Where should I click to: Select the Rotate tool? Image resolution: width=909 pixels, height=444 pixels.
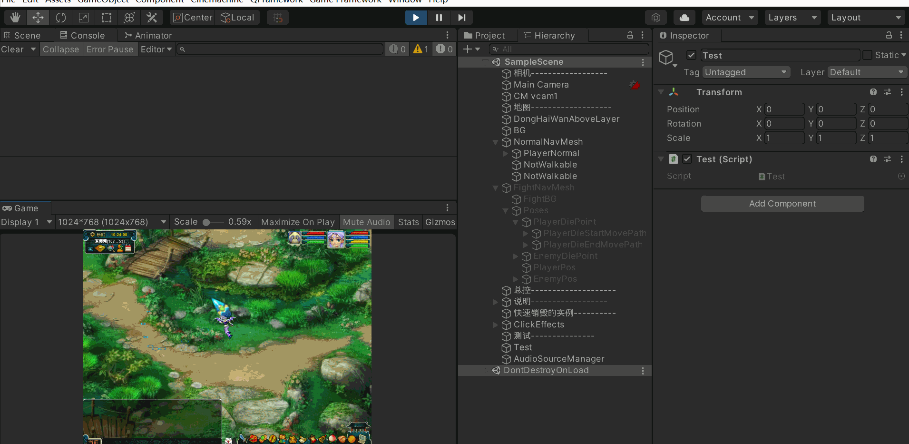click(61, 18)
